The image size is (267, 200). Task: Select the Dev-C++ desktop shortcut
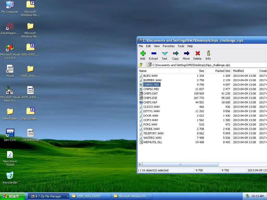click(x=10, y=135)
